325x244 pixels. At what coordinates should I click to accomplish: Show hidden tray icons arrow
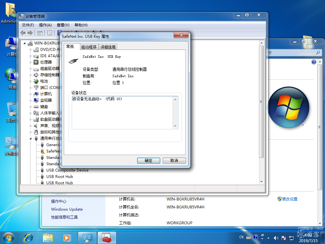pyautogui.click(x=269, y=238)
